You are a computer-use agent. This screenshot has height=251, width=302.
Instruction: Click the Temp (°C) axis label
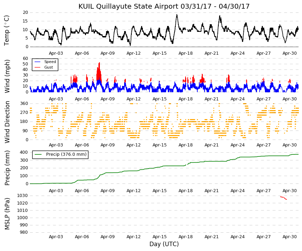point(7,30)
